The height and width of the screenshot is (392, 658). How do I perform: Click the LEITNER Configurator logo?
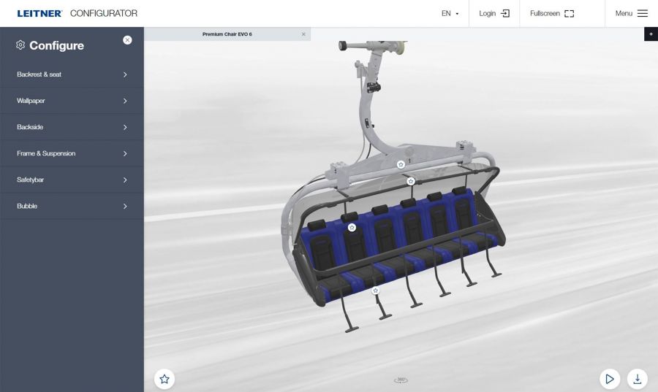tap(77, 13)
